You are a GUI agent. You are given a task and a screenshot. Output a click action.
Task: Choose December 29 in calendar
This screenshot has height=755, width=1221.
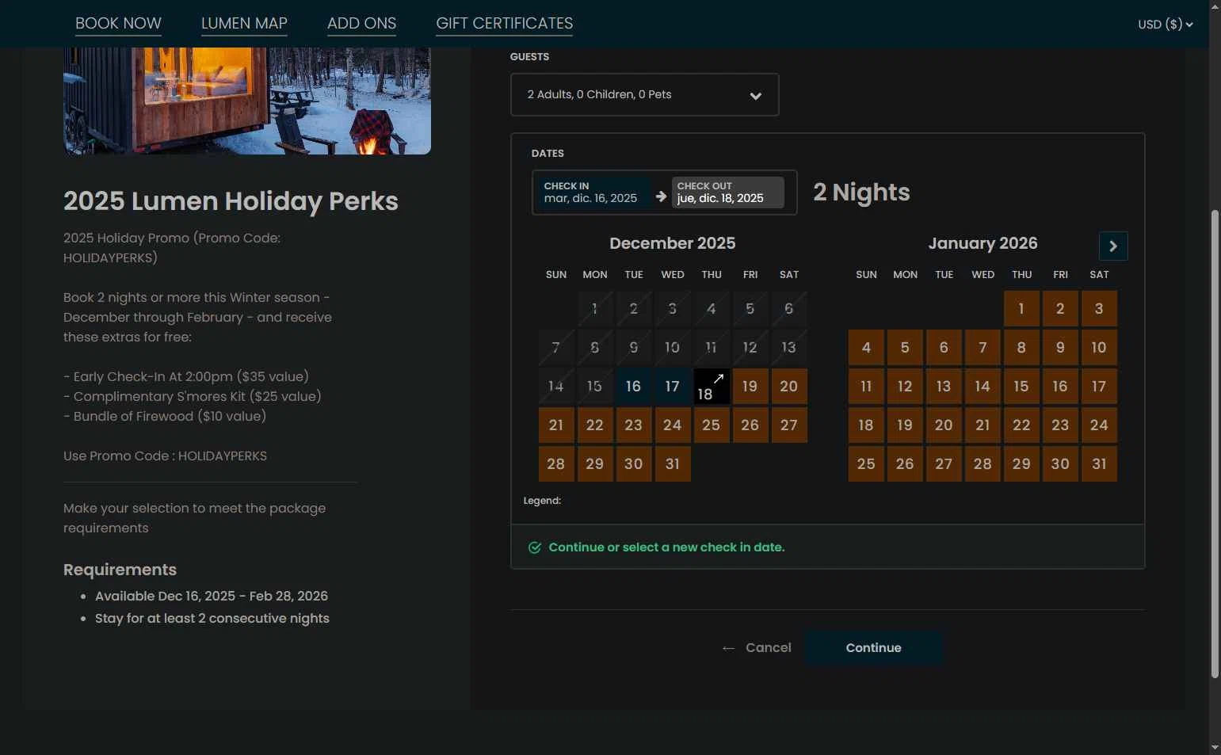tap(595, 464)
